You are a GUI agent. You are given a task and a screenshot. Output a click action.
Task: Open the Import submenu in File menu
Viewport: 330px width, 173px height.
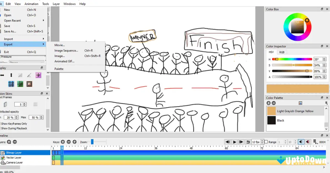(8, 39)
